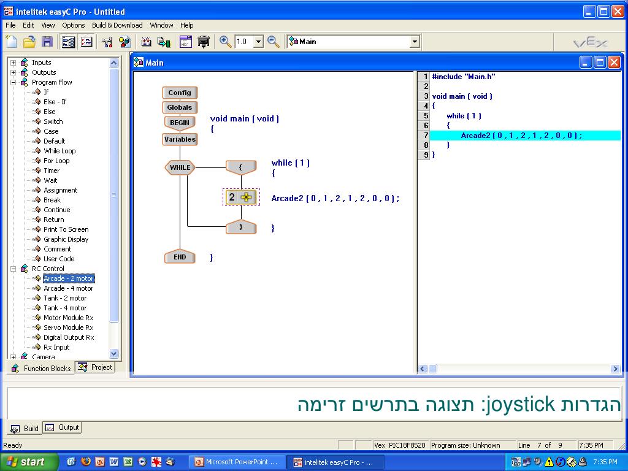The height and width of the screenshot is (471, 628).
Task: Click the Variables flowchart block
Action: coord(180,139)
